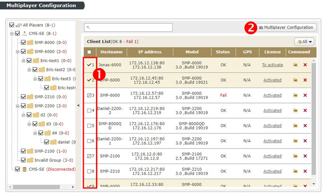Check the box for row 5 SMP-8000QD
The width and height of the screenshot is (322, 193).
[89, 126]
